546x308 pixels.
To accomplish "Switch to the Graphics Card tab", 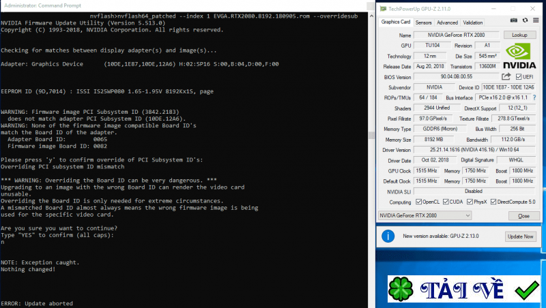I will pyautogui.click(x=396, y=22).
